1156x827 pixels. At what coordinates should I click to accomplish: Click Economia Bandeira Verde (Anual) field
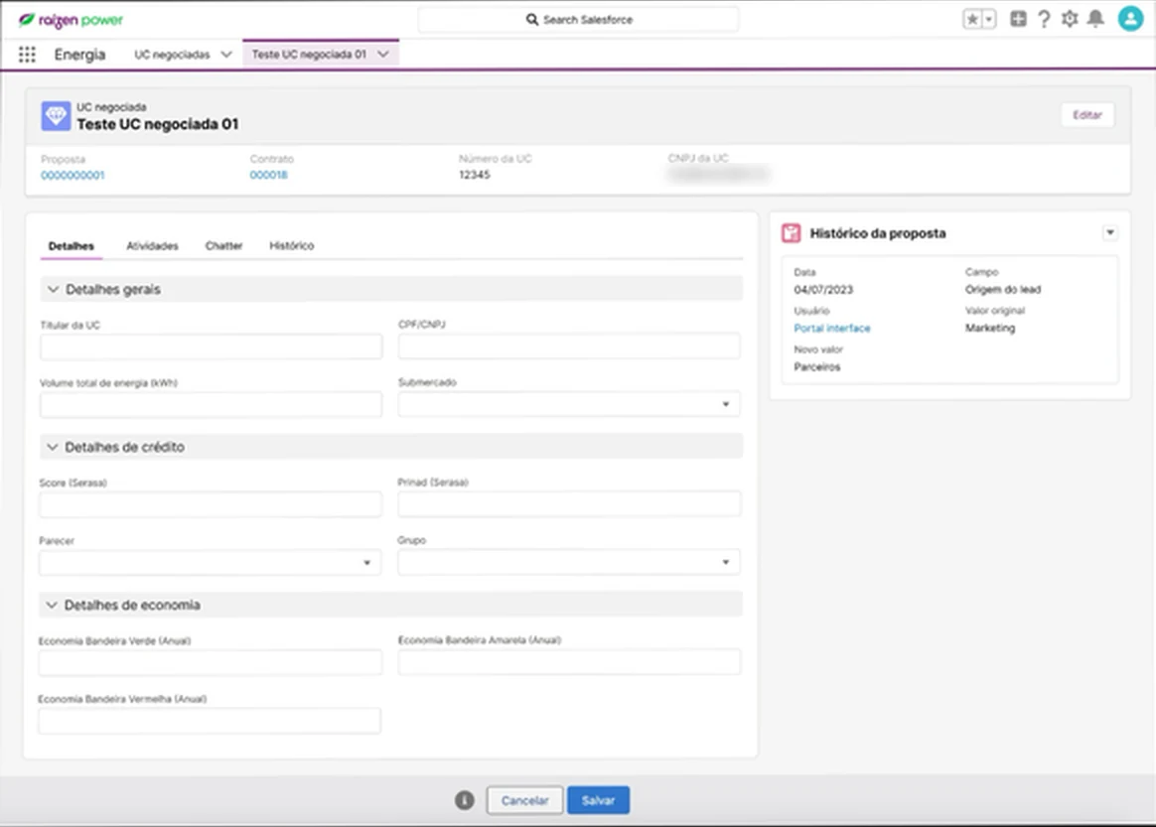coord(211,662)
